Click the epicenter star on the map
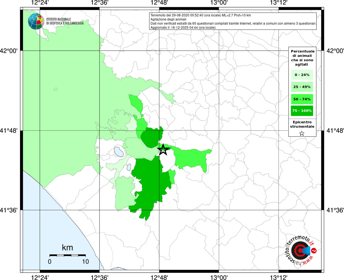This screenshot has height=280, width=344. coord(163,150)
